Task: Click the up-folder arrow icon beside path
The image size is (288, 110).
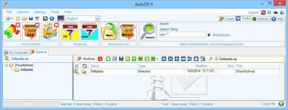Action: click(211, 59)
